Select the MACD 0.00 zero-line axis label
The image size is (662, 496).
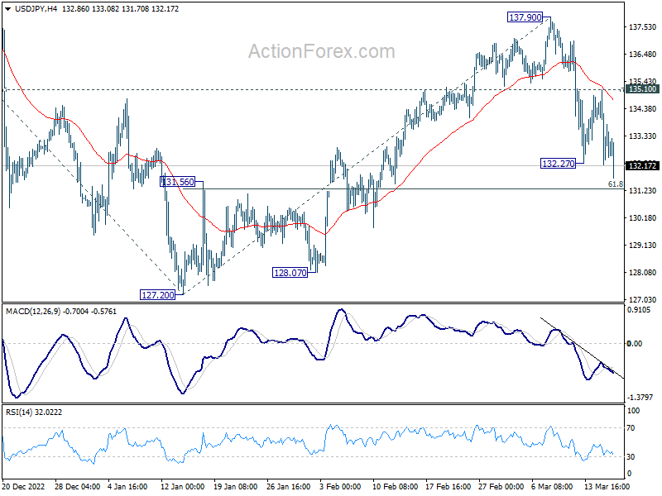click(635, 344)
